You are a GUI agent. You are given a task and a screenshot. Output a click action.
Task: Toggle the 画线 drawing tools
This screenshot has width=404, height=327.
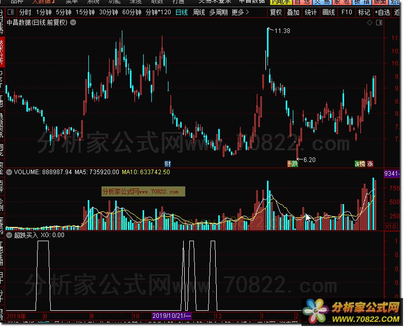pos(329,12)
